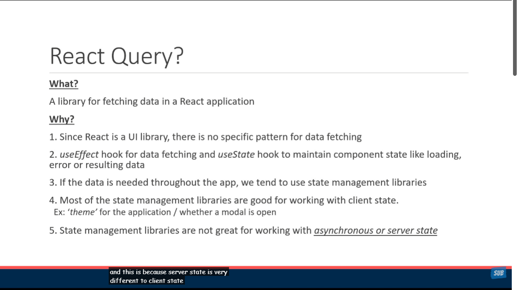This screenshot has width=518, height=290.
Task: Click the italic 'useEffect' word
Action: (79, 155)
